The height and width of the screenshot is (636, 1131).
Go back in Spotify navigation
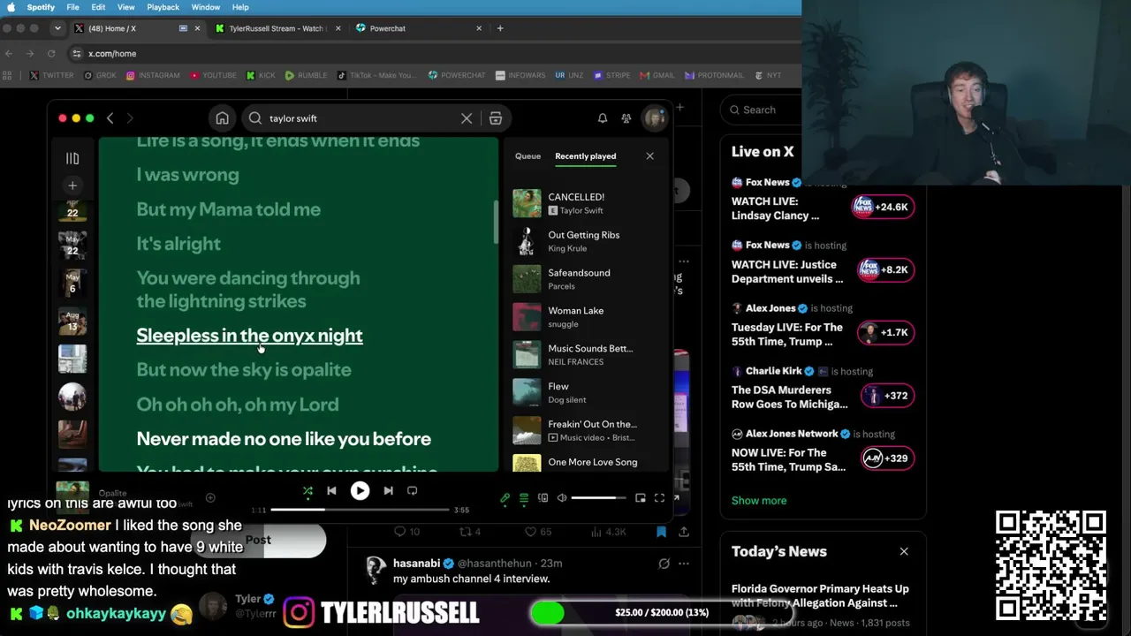(110, 118)
